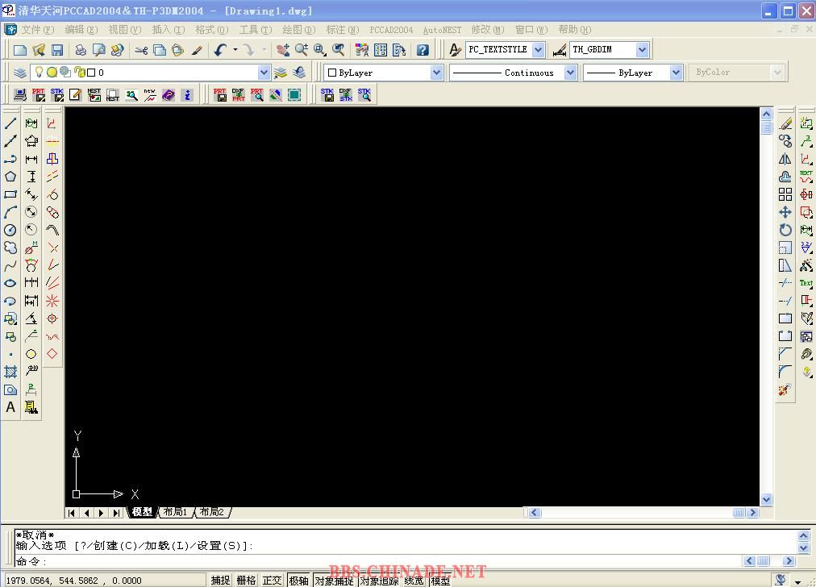This screenshot has height=587, width=816.
Task: Click the Text tool on far-right toolbar
Action: [x=806, y=283]
